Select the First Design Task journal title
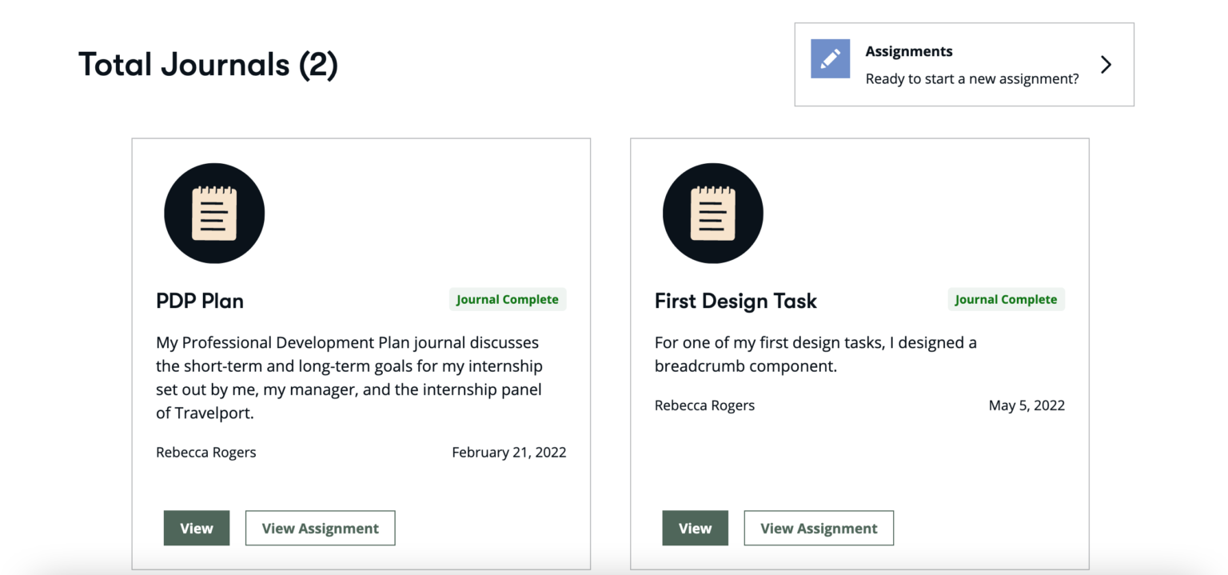This screenshot has width=1228, height=575. tap(736, 301)
